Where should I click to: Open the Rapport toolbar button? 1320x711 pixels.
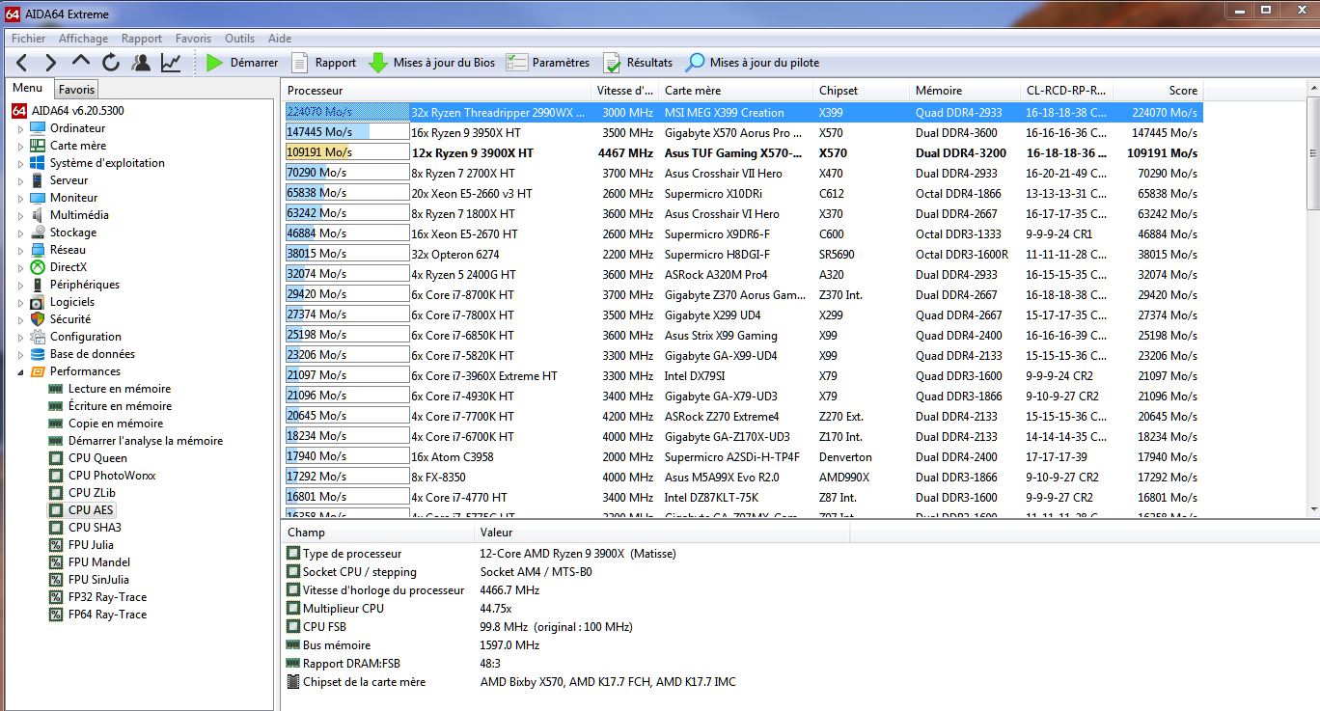(323, 63)
